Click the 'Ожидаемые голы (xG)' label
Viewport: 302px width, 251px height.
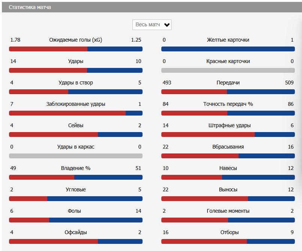pyautogui.click(x=75, y=40)
